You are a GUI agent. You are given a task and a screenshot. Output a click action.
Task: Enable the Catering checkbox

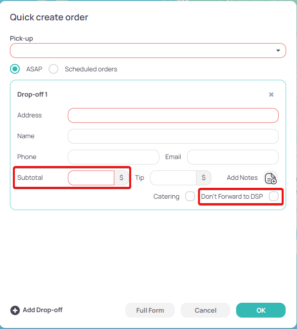pos(190,196)
